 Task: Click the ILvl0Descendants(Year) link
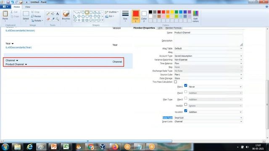pos(18,47)
